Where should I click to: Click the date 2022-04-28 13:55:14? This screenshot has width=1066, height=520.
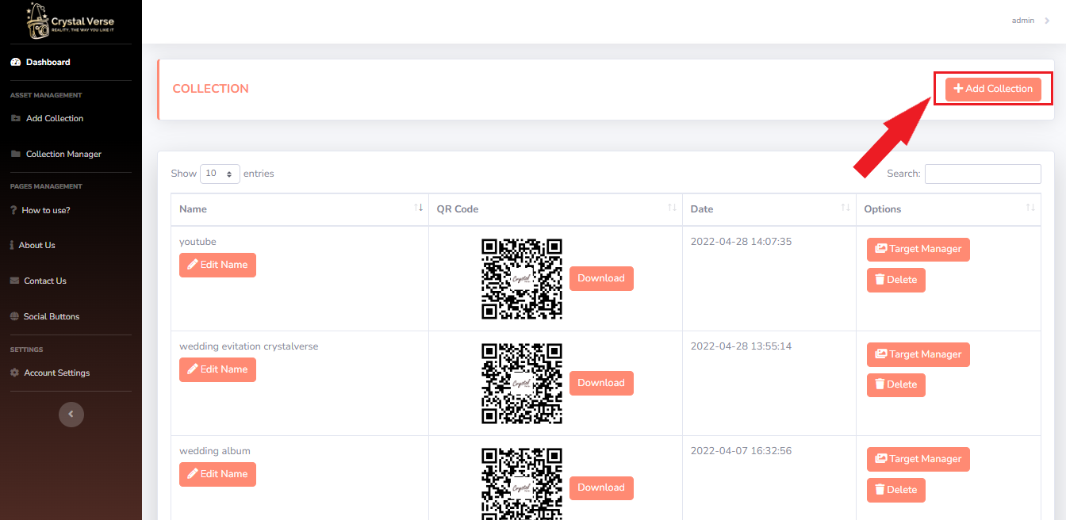741,346
